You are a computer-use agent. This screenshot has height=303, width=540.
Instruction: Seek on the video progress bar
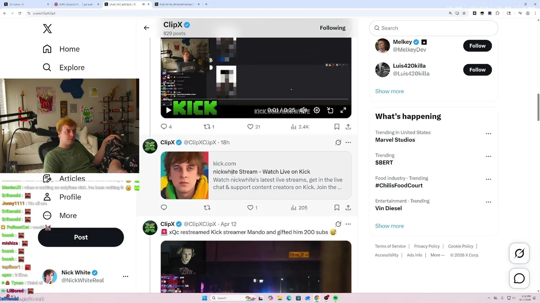tap(256, 100)
